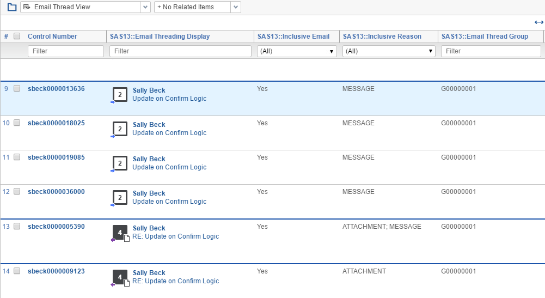Focus the Control Number filter field
The image size is (545, 298).
(66, 51)
